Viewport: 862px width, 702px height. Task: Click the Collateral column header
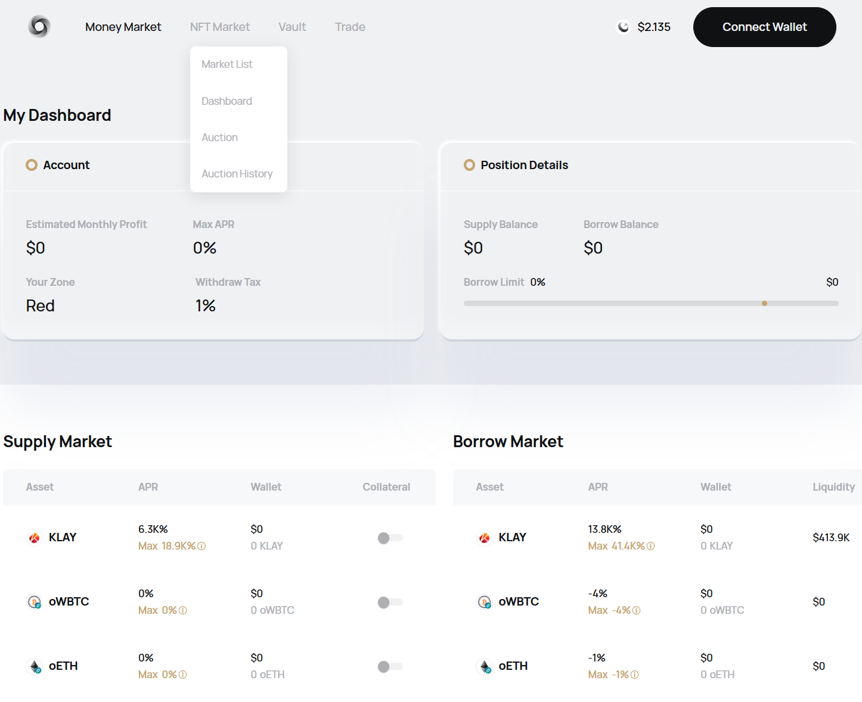point(386,487)
